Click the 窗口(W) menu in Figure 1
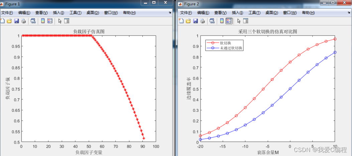352x156 pixels. point(111,13)
